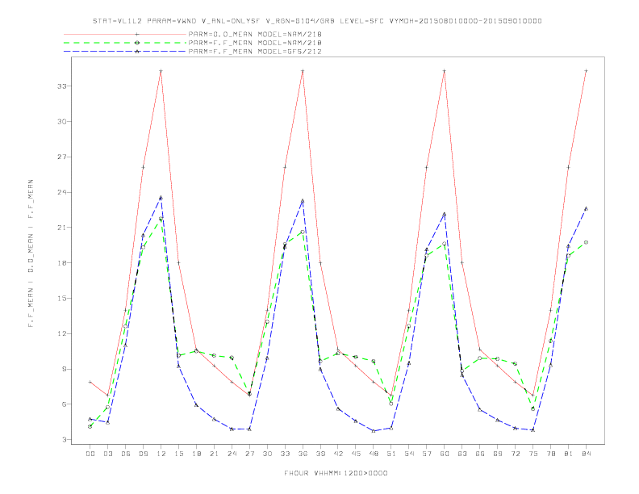This screenshot has height=494, width=639.
Task: Click y-axis tick label 12
Action: point(62,333)
